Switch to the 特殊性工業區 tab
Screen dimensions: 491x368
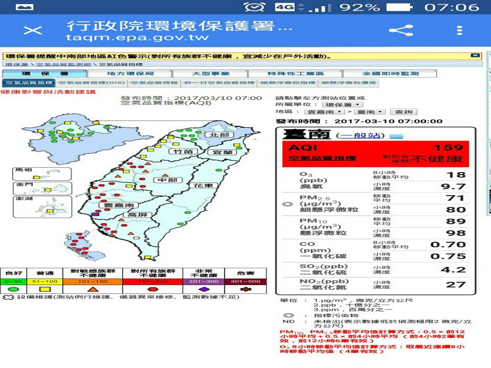coord(295,74)
